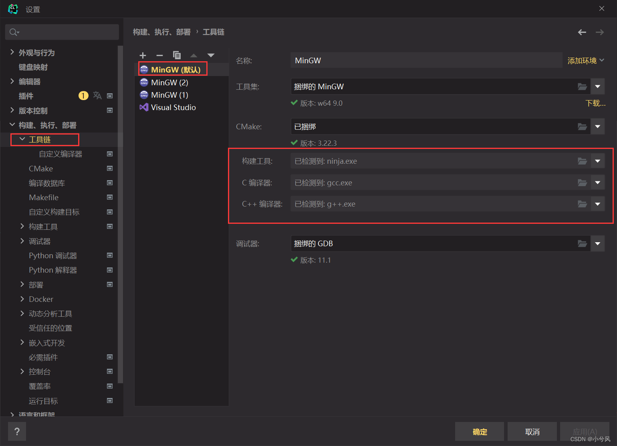This screenshot has height=446, width=617.
Task: Click 下载... link
Action: click(x=595, y=103)
